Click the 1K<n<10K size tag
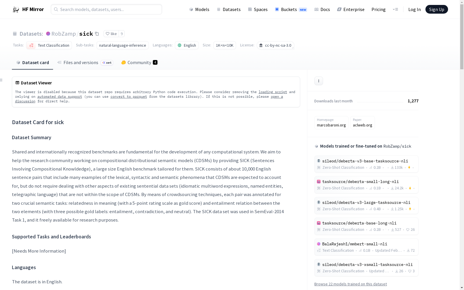 point(225,45)
